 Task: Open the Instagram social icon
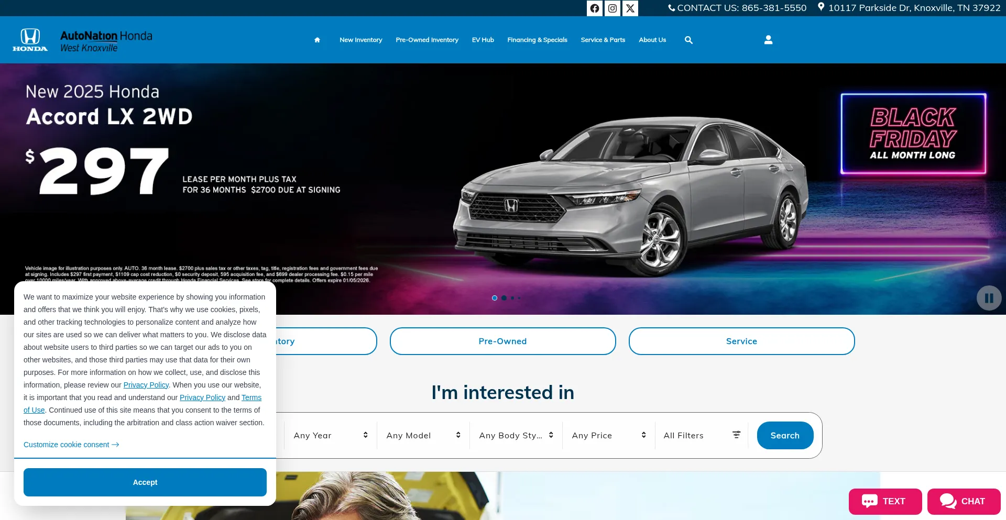[612, 8]
